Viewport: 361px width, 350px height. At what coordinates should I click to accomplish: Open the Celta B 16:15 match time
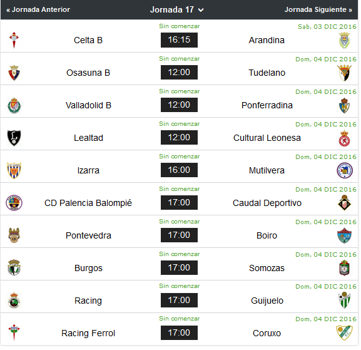(x=179, y=40)
